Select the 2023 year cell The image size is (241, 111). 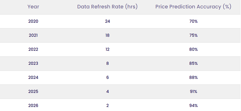point(33,63)
